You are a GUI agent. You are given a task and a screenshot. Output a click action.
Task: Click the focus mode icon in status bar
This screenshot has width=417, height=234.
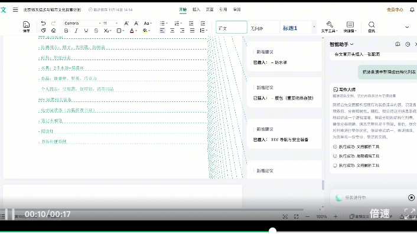click(285, 217)
